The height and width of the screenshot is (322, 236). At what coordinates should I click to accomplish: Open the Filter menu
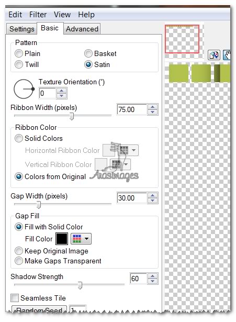(x=38, y=15)
